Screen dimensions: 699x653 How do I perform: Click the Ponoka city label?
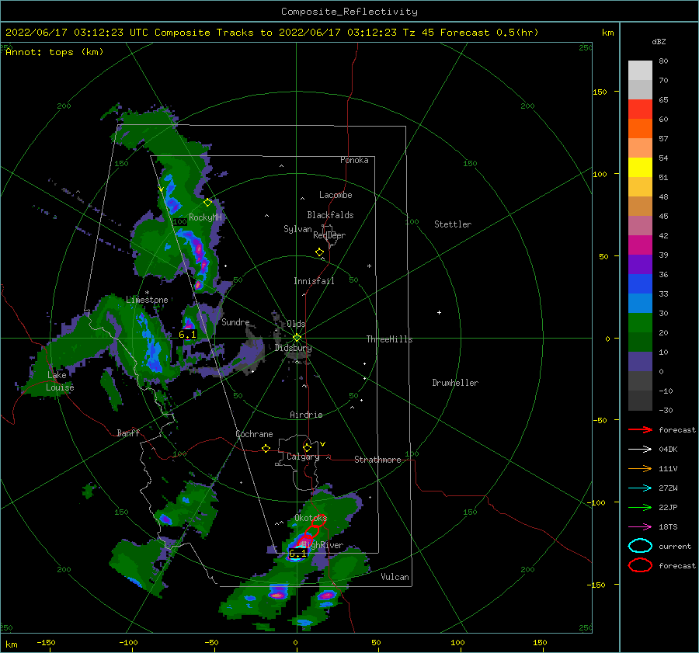pyautogui.click(x=354, y=160)
